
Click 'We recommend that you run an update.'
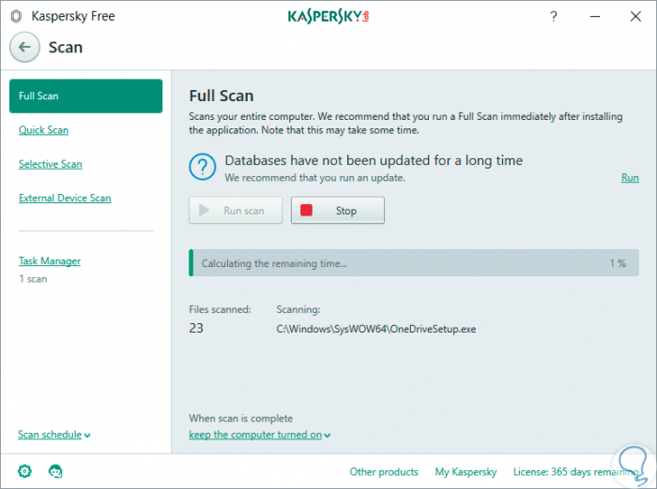(x=315, y=178)
